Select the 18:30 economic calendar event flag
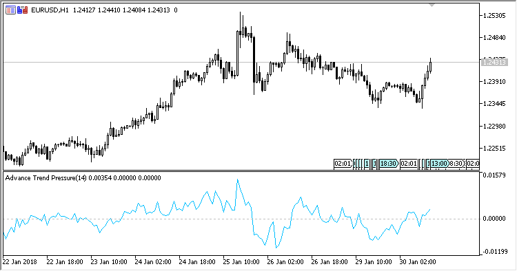The image size is (517, 271). coord(388,164)
